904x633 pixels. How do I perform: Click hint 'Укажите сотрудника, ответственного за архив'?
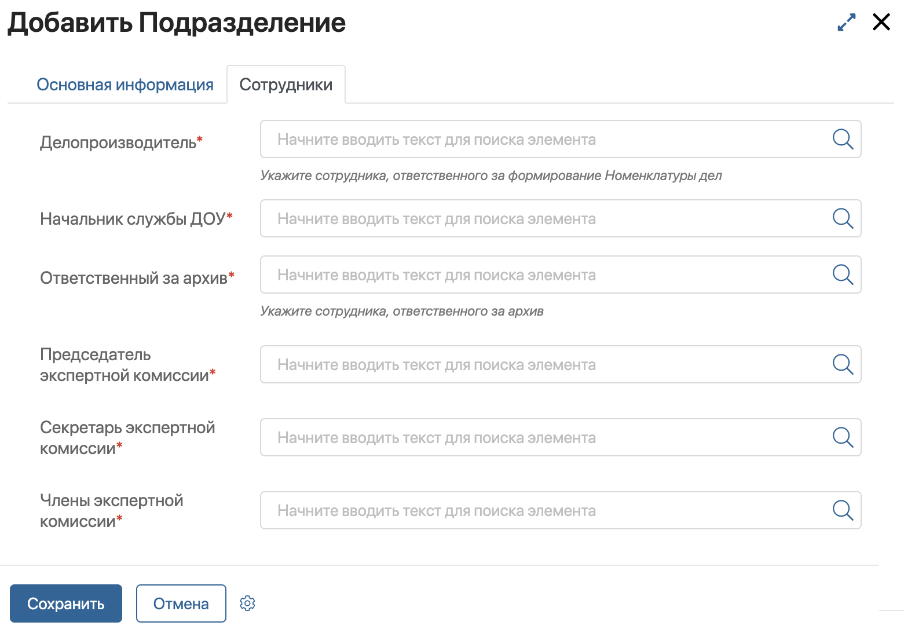[x=402, y=311]
